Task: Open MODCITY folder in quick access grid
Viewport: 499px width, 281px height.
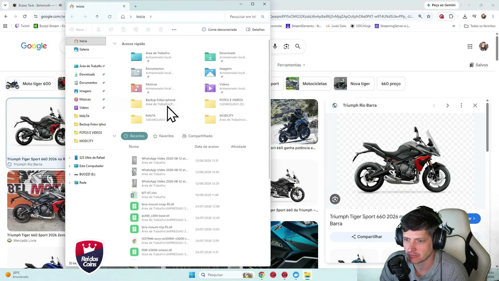Action: tap(227, 118)
